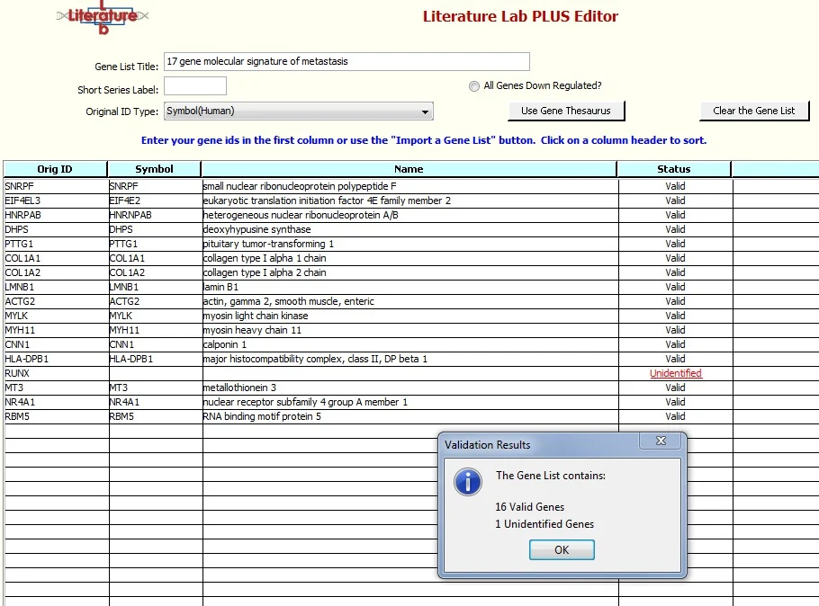Sort by the Orig ID column header
Image resolution: width=819 pixels, height=606 pixels.
tap(55, 169)
